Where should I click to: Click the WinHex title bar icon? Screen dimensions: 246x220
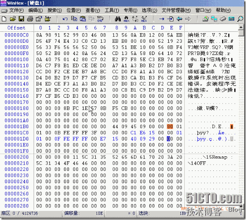click(x=3, y=3)
